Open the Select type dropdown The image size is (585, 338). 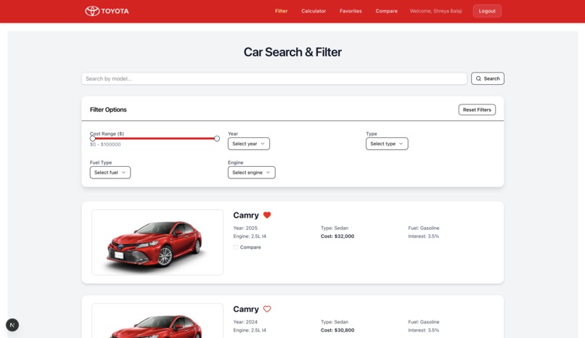tap(387, 144)
